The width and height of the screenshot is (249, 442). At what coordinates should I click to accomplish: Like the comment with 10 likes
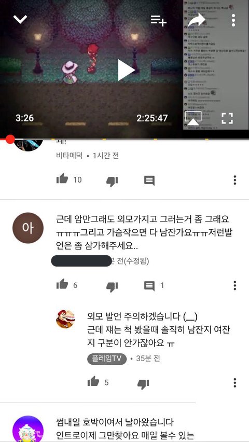[x=62, y=179]
